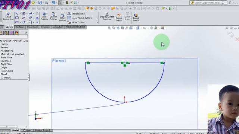Image resolution: width=239 pixels, height=134 pixels.
Task: Pick the Straight Slot tool
Action: coord(17,22)
